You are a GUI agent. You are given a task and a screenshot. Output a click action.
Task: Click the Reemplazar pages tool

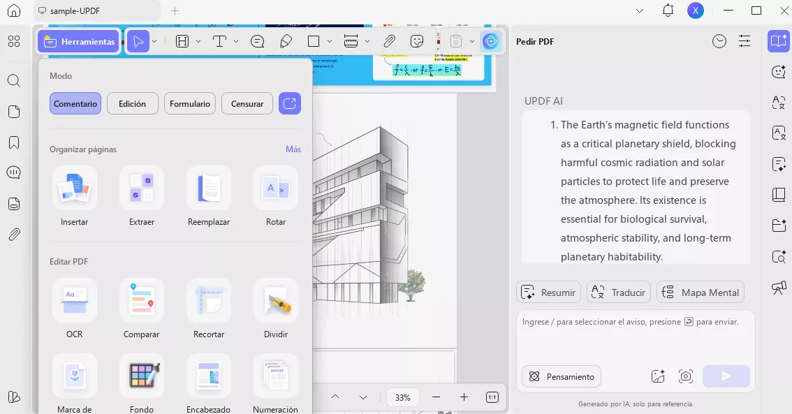coord(209,196)
